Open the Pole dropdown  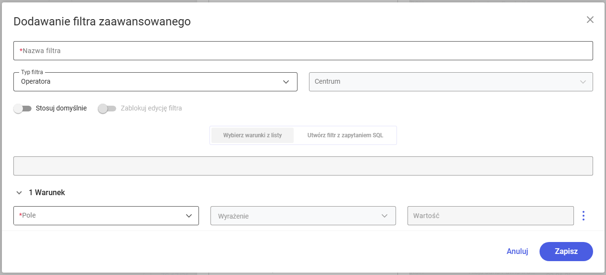pyautogui.click(x=106, y=216)
